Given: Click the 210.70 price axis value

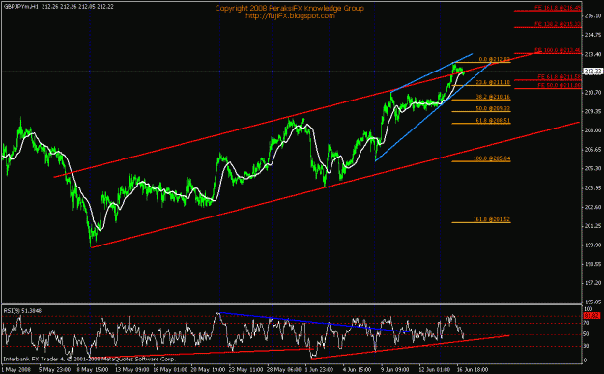Looking at the screenshot, I should 592,93.
